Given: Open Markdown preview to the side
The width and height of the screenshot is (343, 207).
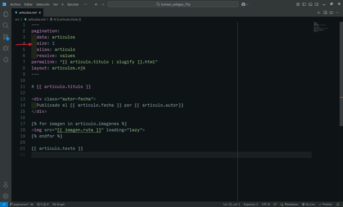Looking at the screenshot, I should pos(325,13).
